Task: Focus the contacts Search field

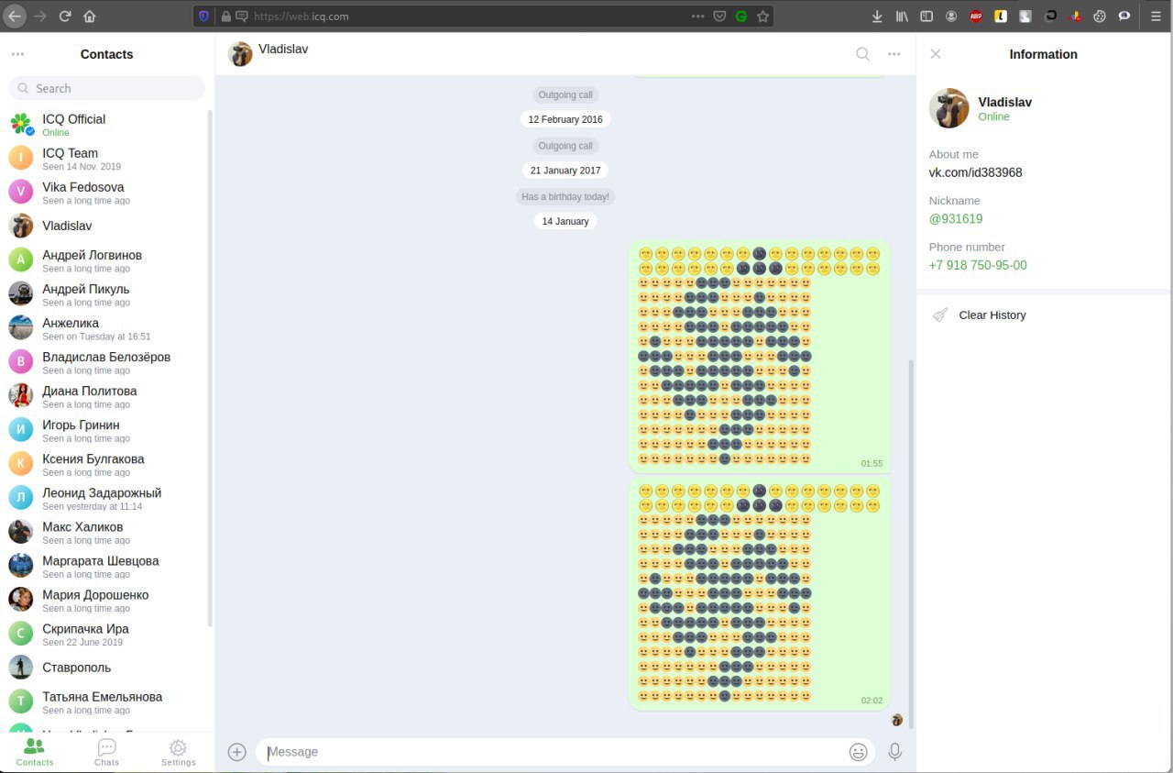Action: [x=107, y=88]
